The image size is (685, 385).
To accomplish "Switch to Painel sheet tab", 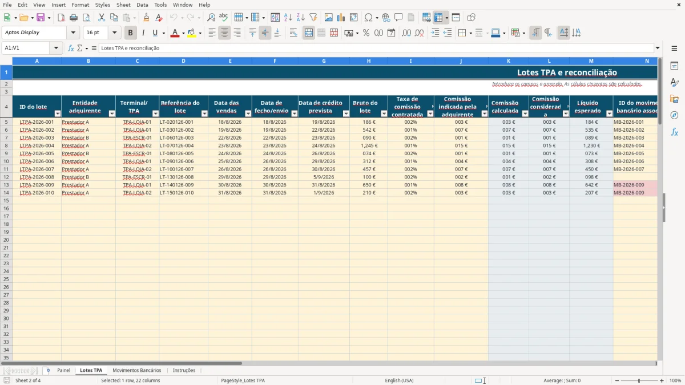I will click(x=63, y=371).
